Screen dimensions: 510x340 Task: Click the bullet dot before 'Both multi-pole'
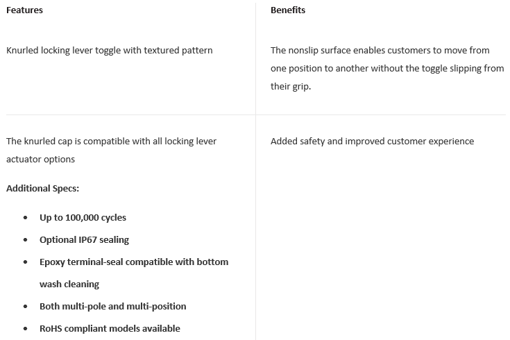[x=26, y=307]
